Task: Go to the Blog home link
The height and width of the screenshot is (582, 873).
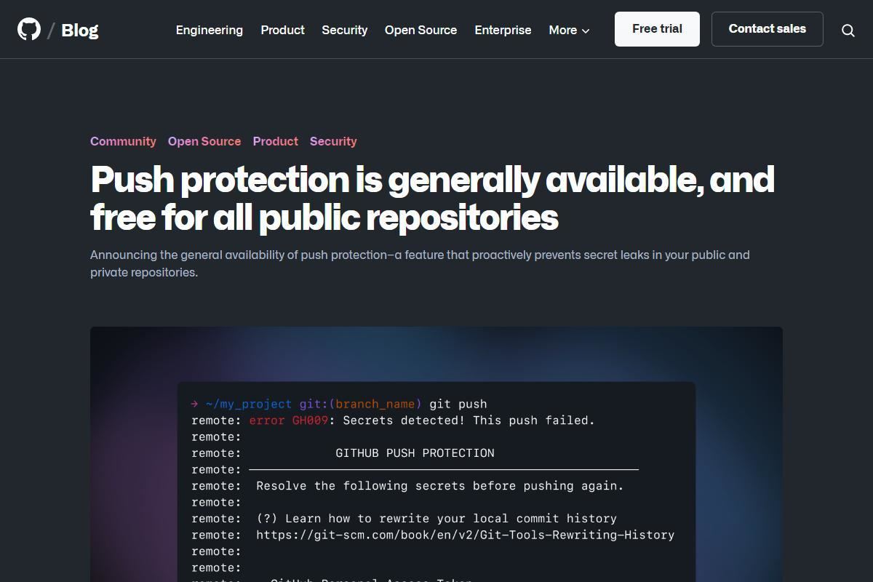Action: (x=80, y=30)
